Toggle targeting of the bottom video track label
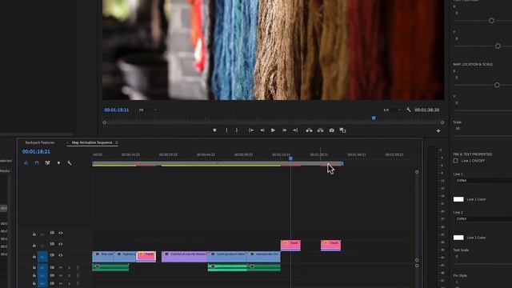The image size is (512, 288). pyautogui.click(x=42, y=257)
